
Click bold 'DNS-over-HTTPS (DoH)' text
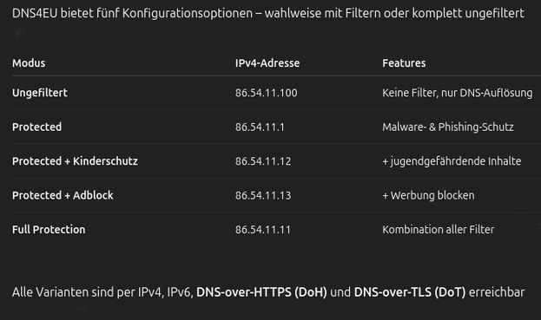pyautogui.click(x=261, y=292)
